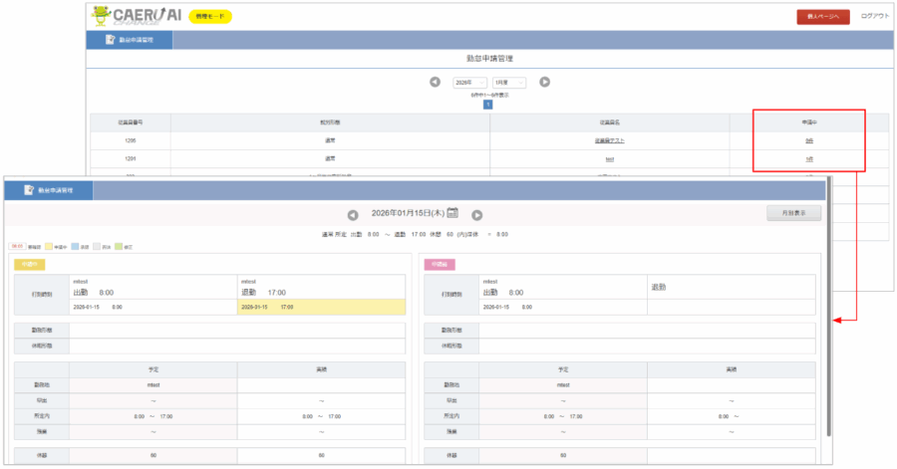This screenshot has width=897, height=469.
Task: Go to next month with right arrow
Action: [x=545, y=82]
